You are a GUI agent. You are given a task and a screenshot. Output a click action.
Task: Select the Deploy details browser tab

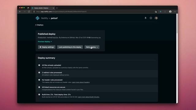pyautogui.click(x=43, y=8)
